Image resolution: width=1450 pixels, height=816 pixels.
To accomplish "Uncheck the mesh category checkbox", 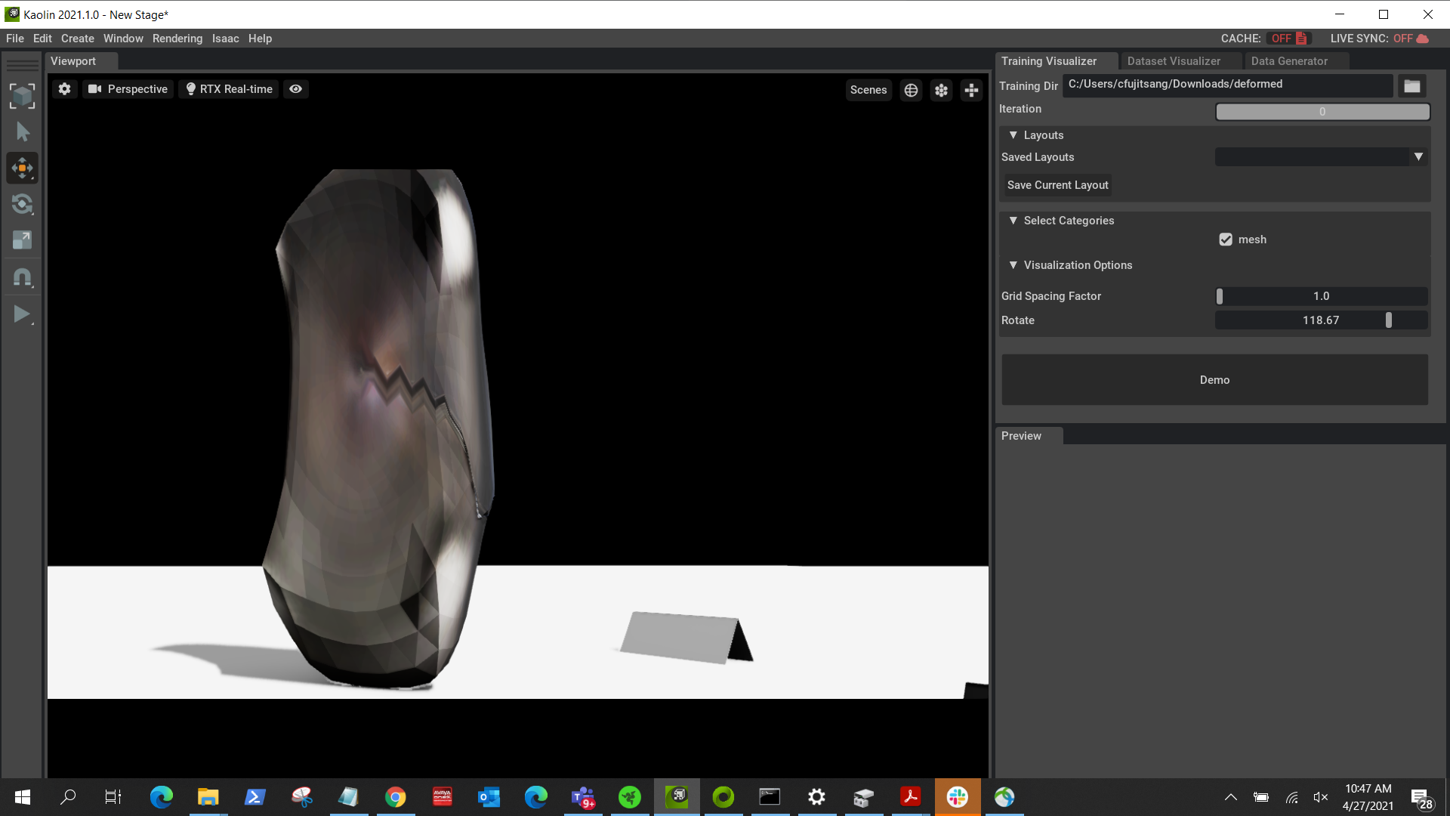I will [1225, 240].
